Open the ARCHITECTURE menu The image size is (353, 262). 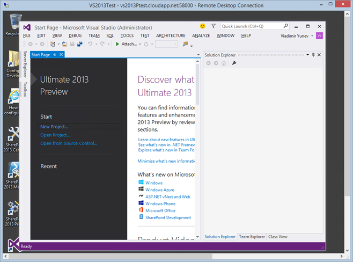171,35
